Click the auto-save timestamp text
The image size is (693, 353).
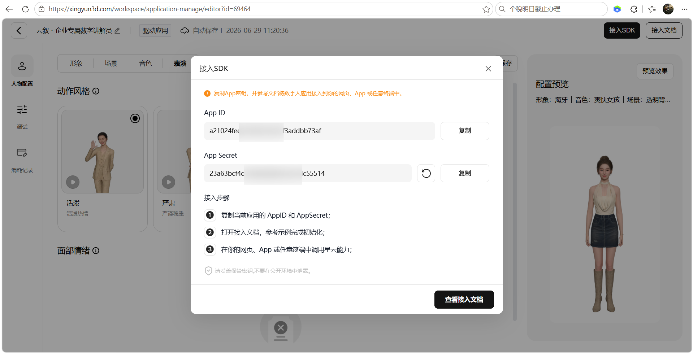(241, 31)
